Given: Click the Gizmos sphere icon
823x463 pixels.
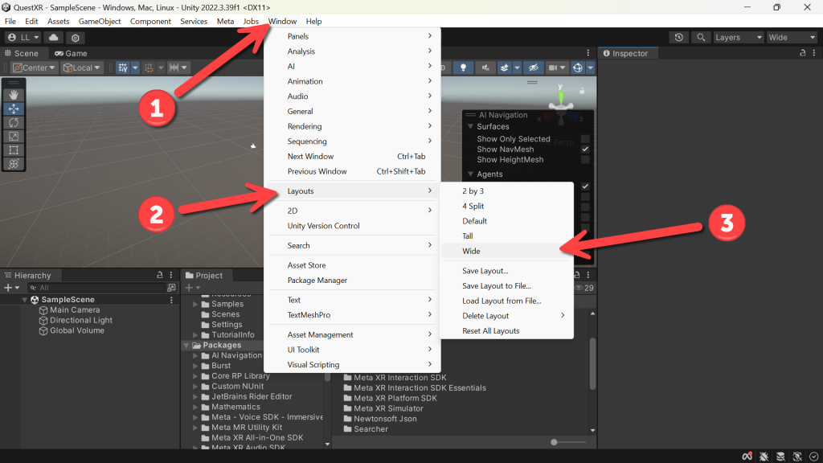Looking at the screenshot, I should coord(578,68).
